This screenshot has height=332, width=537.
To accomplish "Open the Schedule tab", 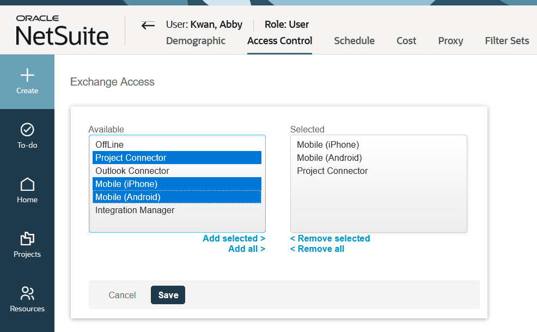I will [354, 41].
